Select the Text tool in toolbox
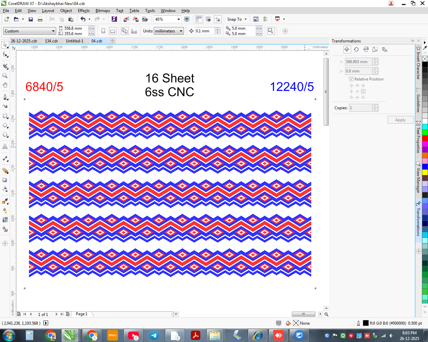428x342 pixels. (5, 147)
